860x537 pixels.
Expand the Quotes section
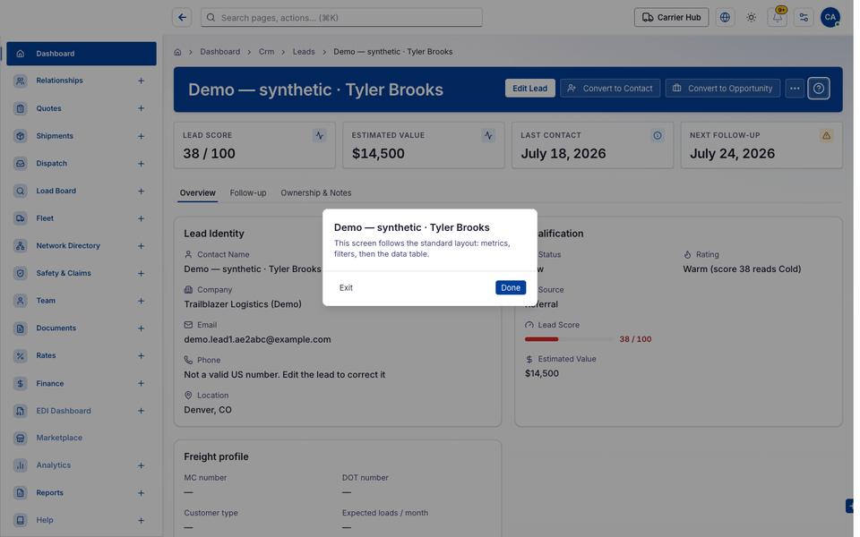pos(141,108)
